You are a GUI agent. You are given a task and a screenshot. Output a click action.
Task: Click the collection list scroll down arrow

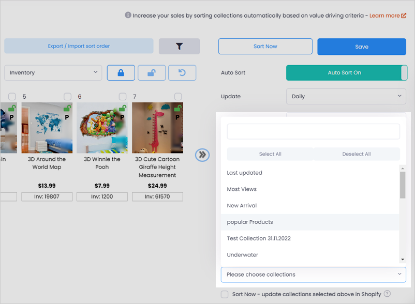tap(403, 260)
